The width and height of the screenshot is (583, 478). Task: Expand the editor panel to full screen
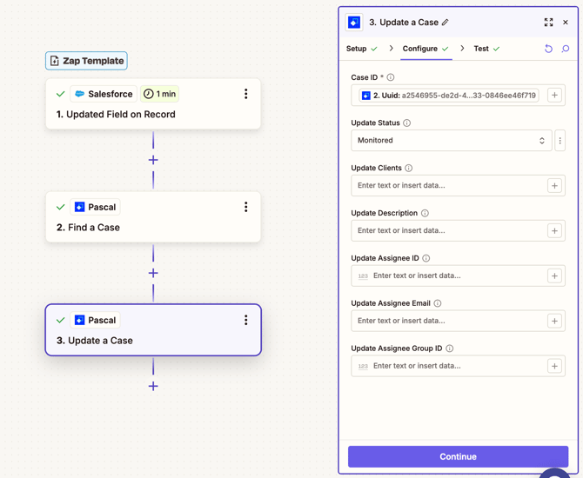pos(548,23)
